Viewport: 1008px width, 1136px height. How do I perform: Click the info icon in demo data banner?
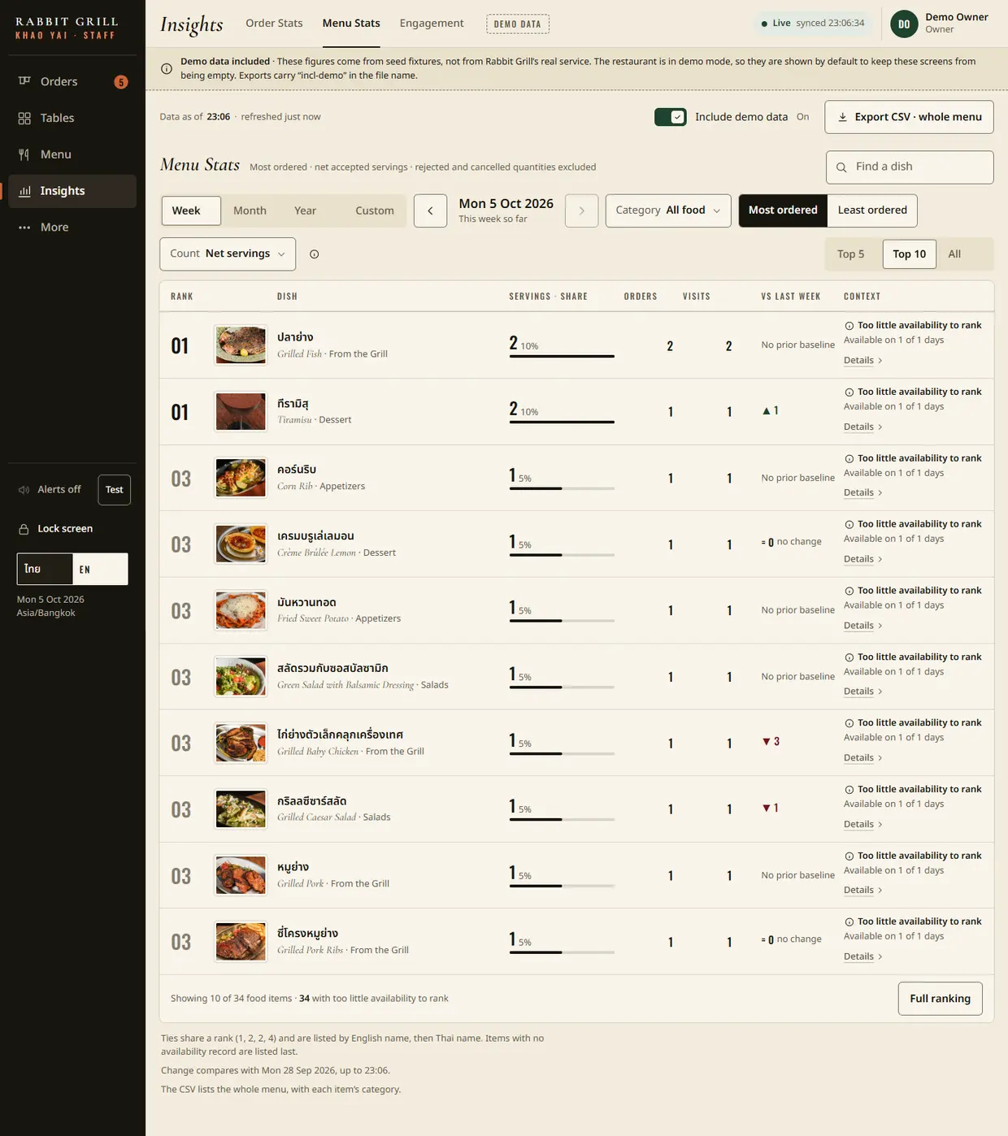[167, 69]
